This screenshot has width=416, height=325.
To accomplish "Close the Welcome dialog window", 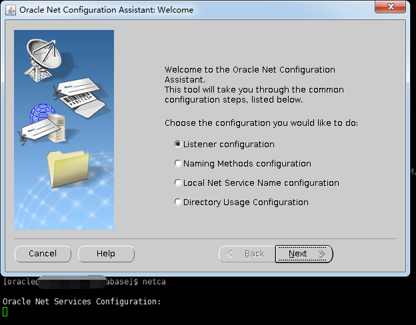I will click(x=390, y=7).
